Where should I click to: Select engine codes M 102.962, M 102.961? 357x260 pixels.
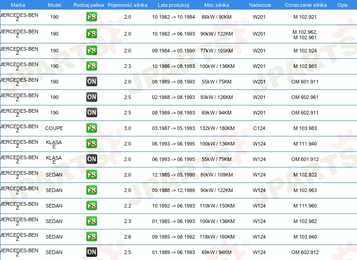(x=305, y=35)
